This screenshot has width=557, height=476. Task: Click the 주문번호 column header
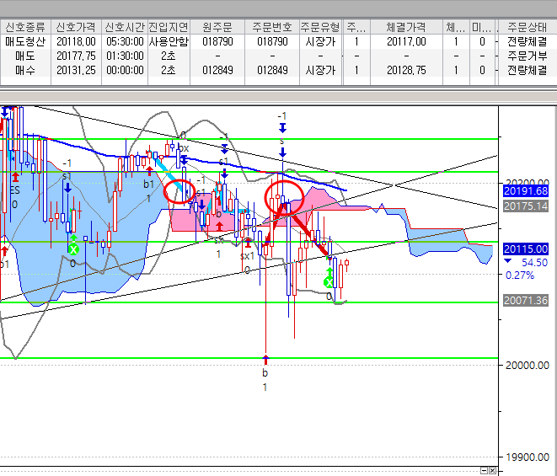272,26
